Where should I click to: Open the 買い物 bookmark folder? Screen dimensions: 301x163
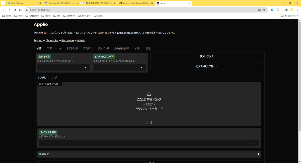tap(46, 16)
